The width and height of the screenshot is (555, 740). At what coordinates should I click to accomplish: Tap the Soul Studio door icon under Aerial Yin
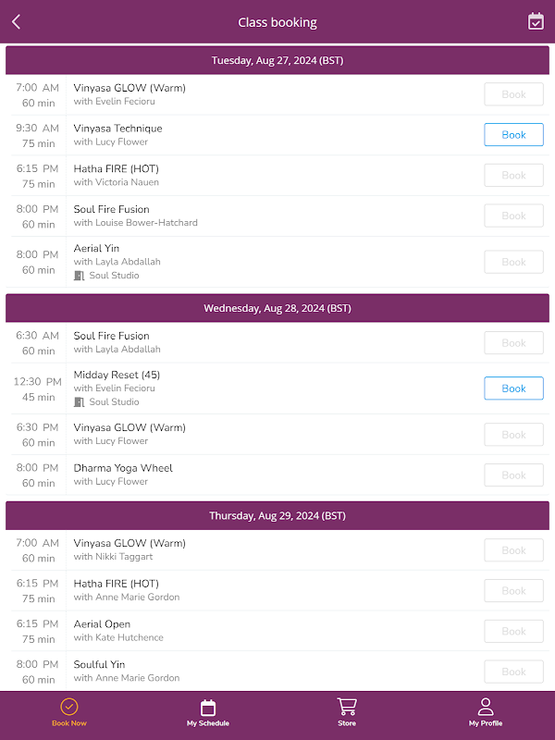pos(79,276)
